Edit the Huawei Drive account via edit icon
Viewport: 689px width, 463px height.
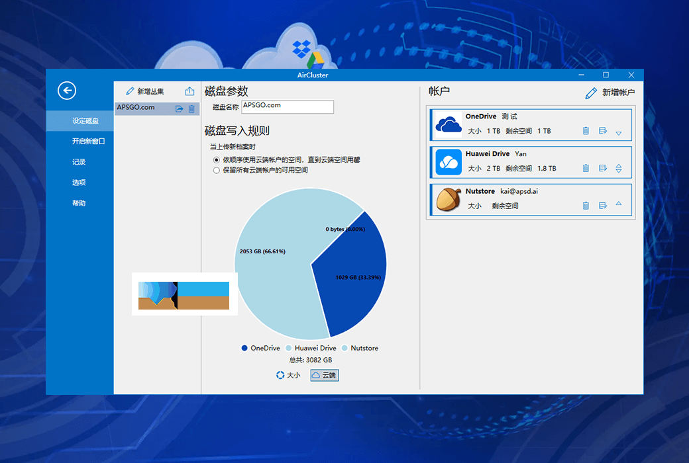(x=603, y=168)
